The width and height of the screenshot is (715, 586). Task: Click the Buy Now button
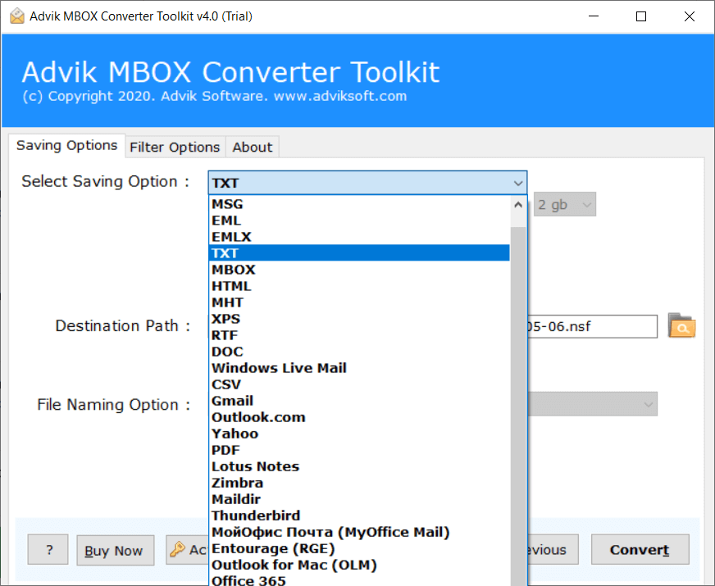(115, 550)
